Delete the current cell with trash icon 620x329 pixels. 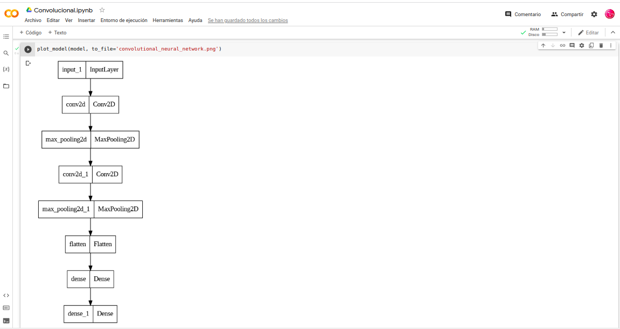[x=601, y=46]
